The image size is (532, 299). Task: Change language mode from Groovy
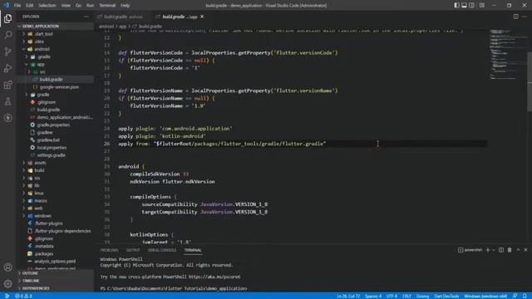(x=423, y=296)
